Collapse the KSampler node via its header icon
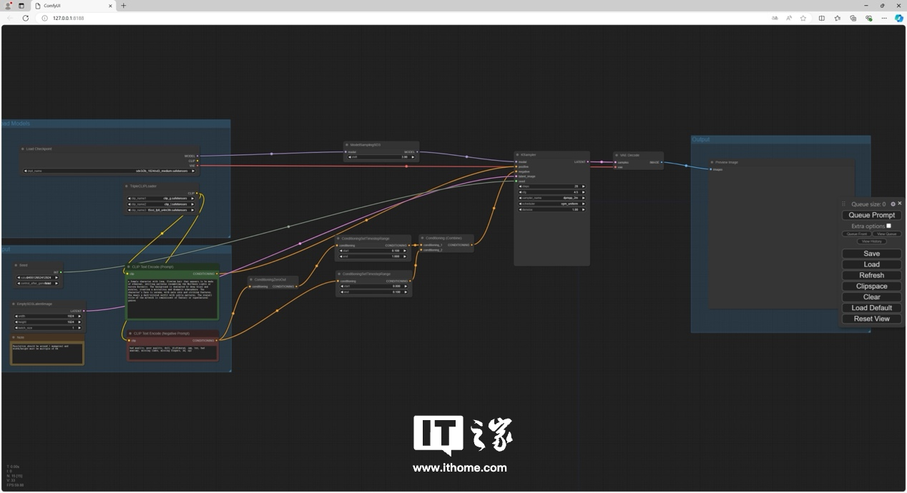This screenshot has height=493, width=907. coord(517,154)
